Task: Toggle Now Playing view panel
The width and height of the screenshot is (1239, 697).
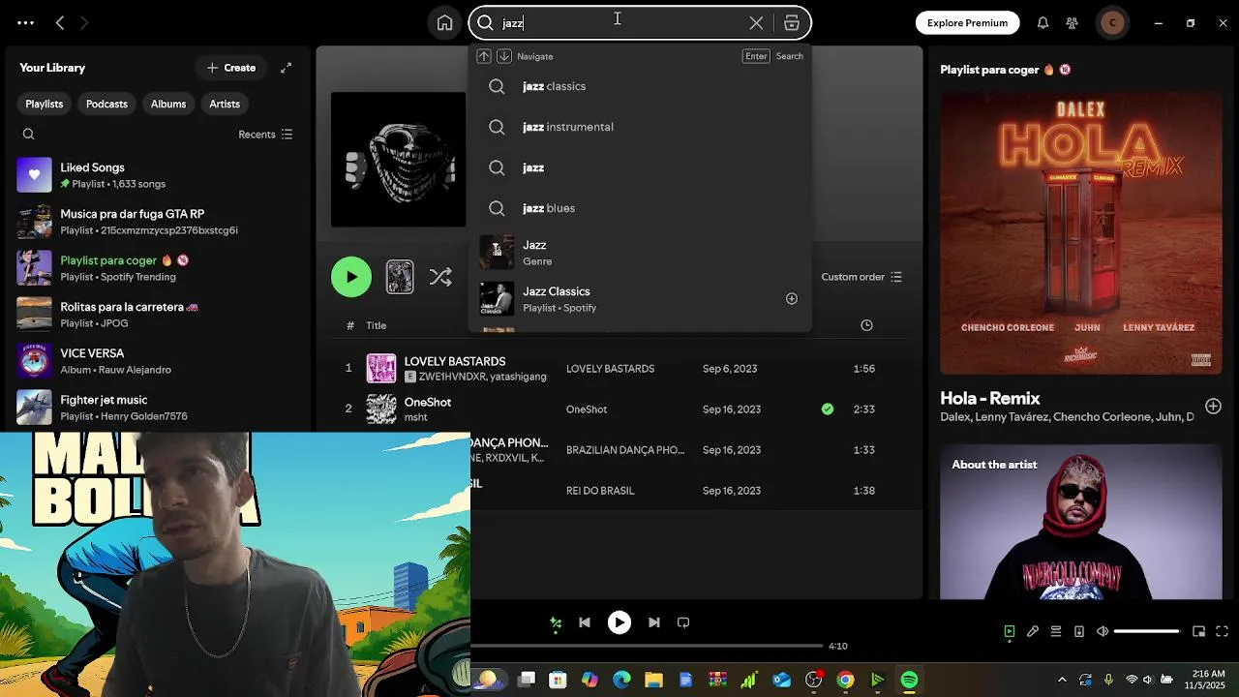Action: 1009,631
